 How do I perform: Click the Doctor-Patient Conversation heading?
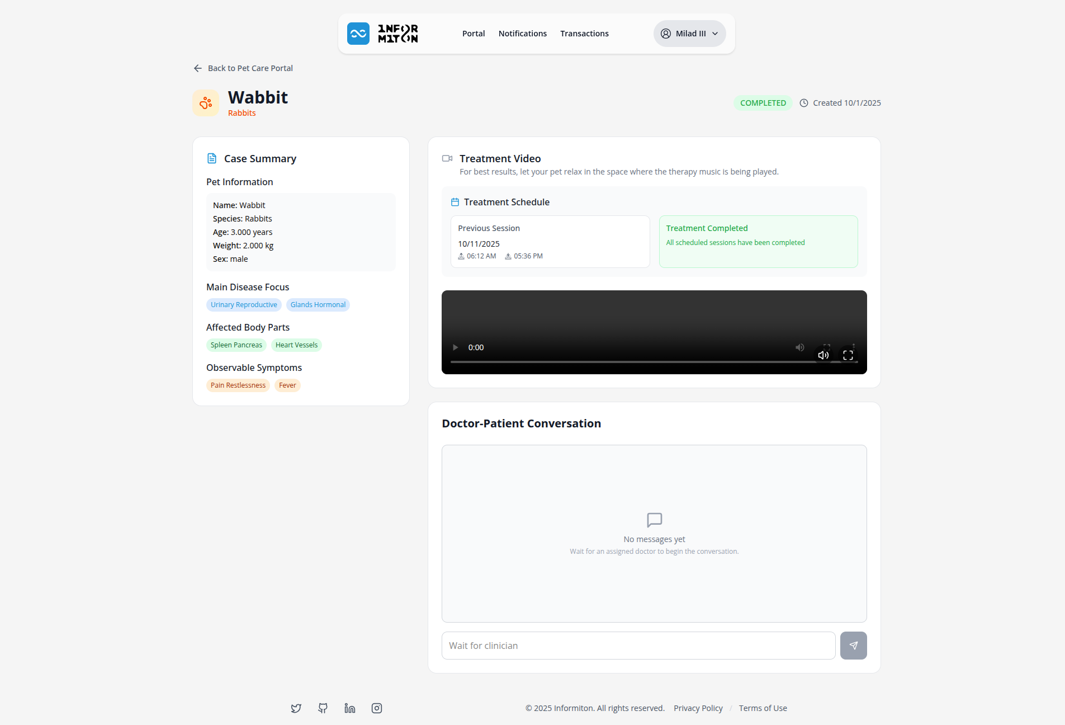pos(522,423)
